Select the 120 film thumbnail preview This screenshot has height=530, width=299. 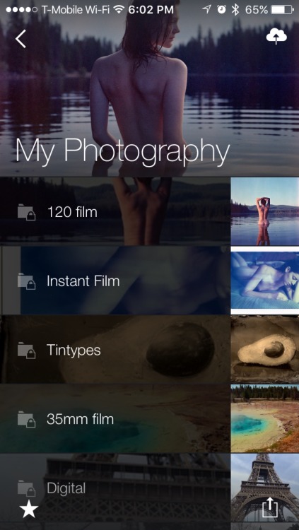click(265, 211)
